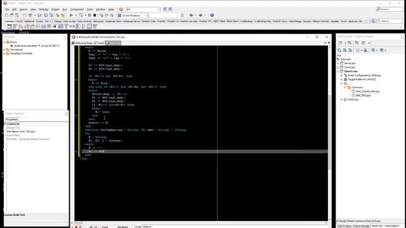Expand the Server.exe project node
Viewport: 406px width, 228px height.
click(x=337, y=63)
